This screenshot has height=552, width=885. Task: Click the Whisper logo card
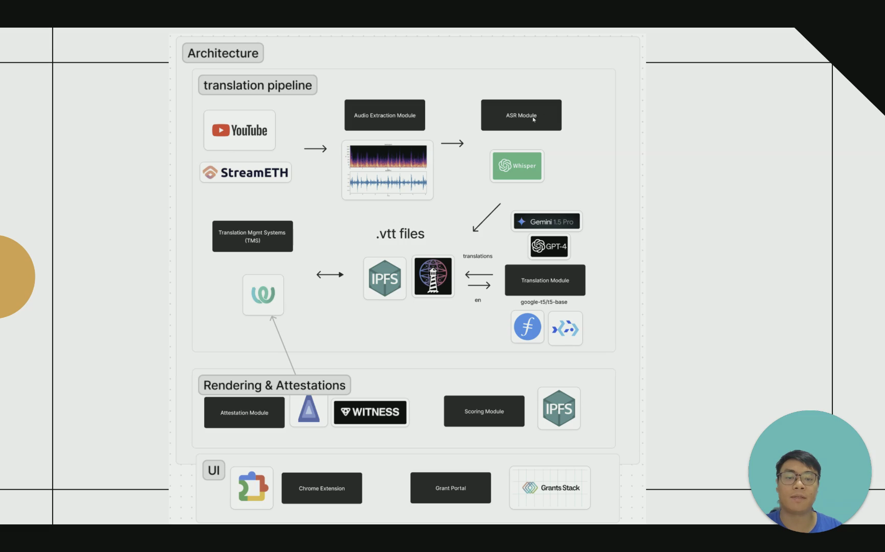click(x=517, y=166)
